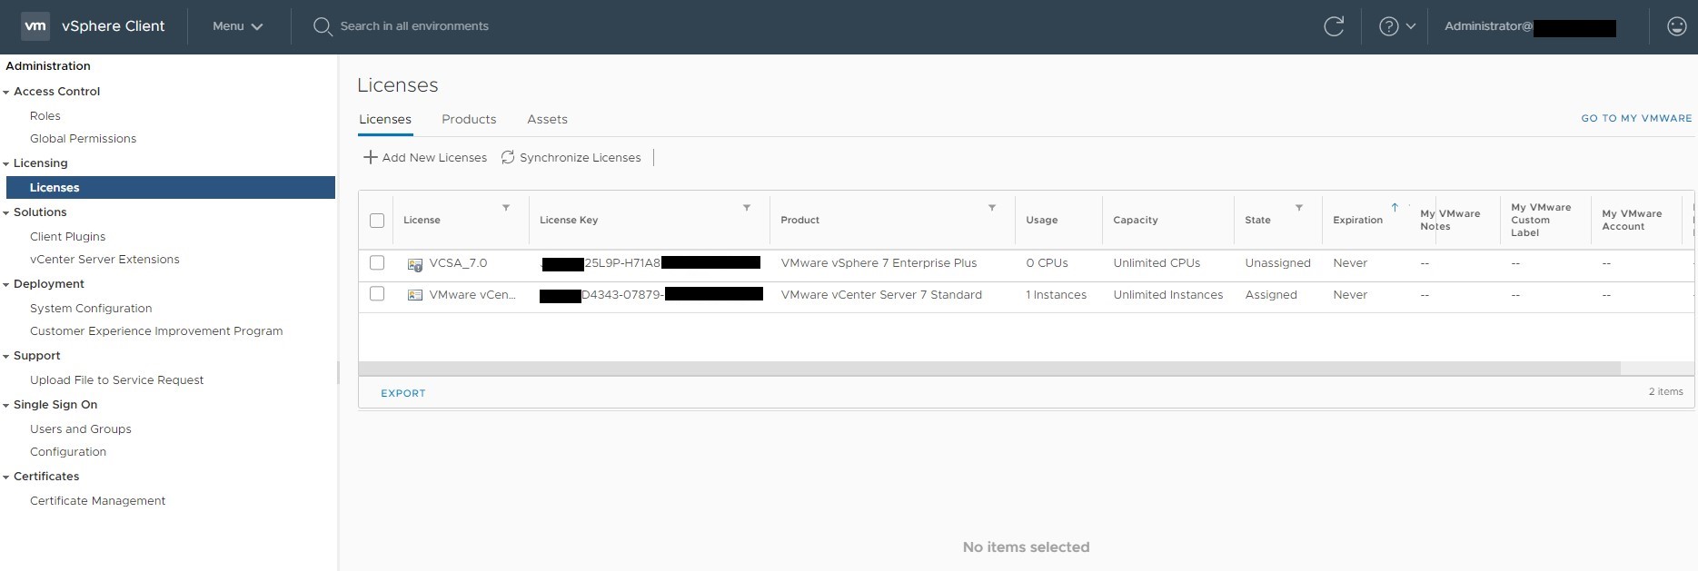Click the My VMware Custom Label header
Image resolution: width=1698 pixels, height=571 pixels.
click(x=1541, y=220)
